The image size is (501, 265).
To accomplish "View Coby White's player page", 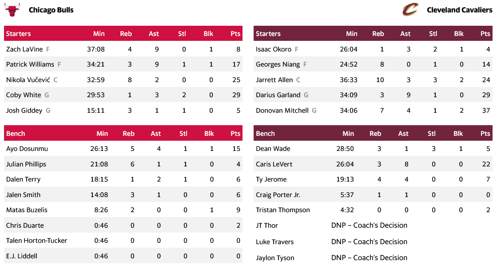I will [x=24, y=95].
